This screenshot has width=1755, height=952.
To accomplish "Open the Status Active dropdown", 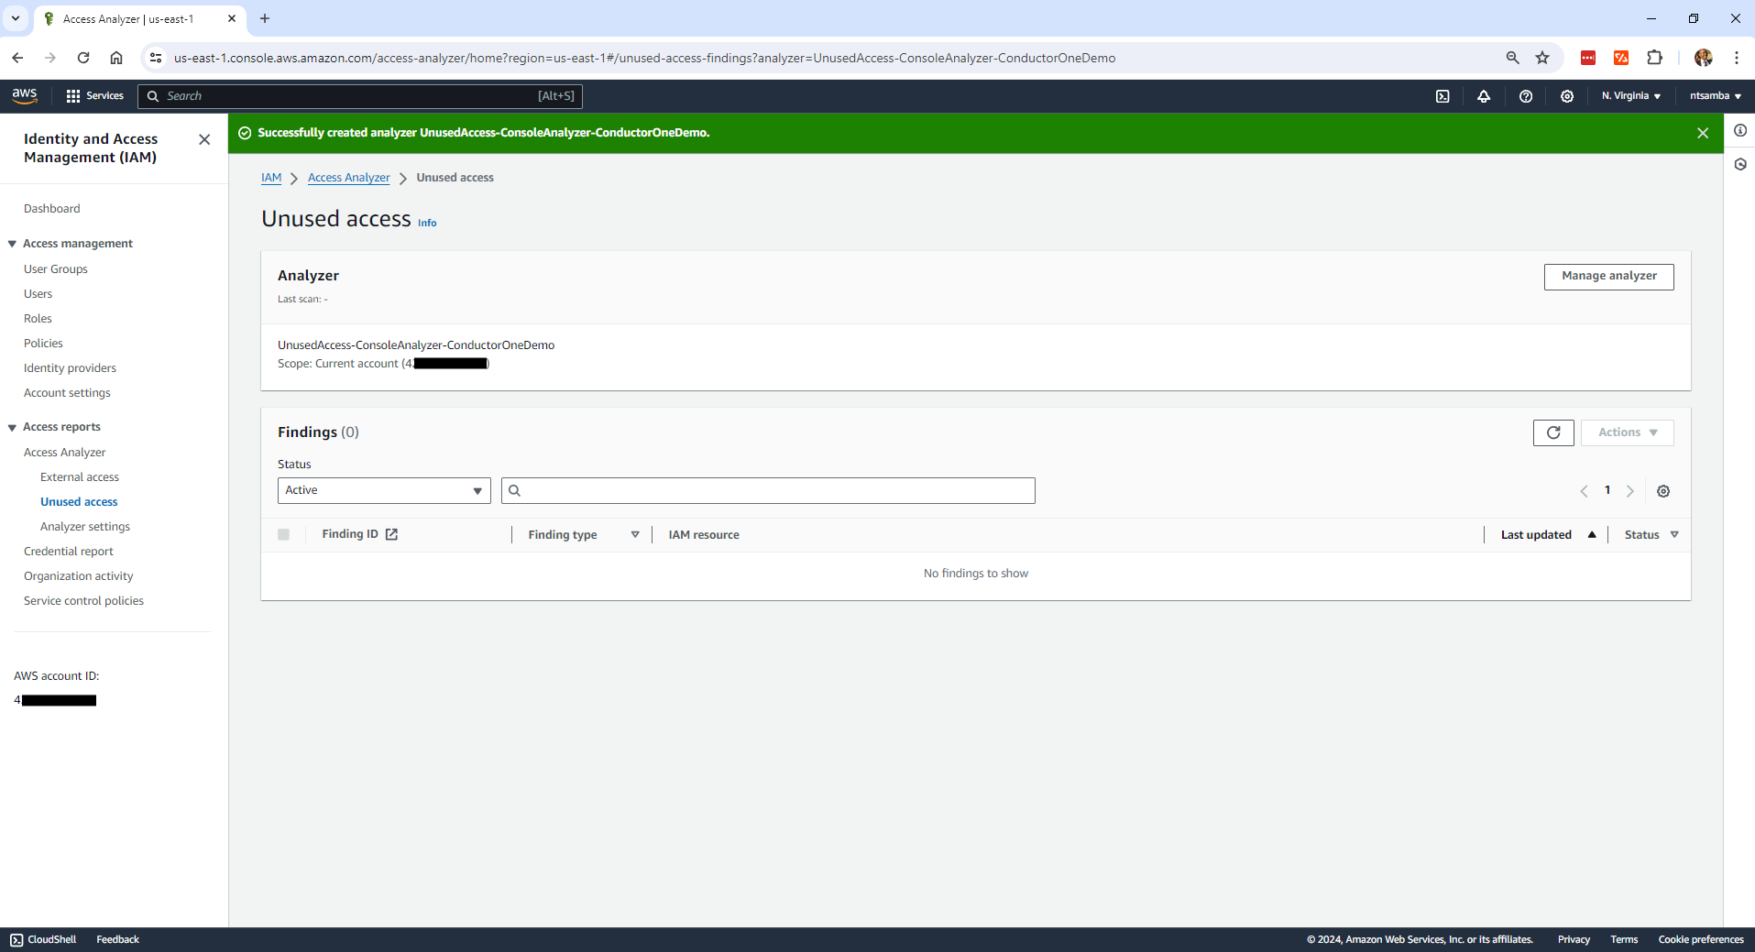I will [x=383, y=490].
